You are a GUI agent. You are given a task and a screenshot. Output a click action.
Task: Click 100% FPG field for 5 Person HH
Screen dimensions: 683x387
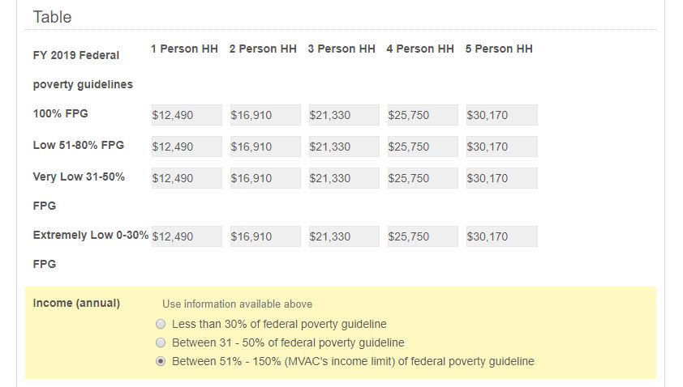click(x=501, y=115)
